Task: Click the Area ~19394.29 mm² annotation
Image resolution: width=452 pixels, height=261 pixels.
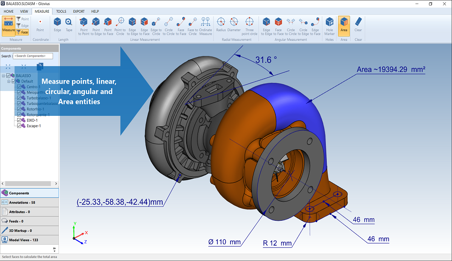Action: click(391, 70)
